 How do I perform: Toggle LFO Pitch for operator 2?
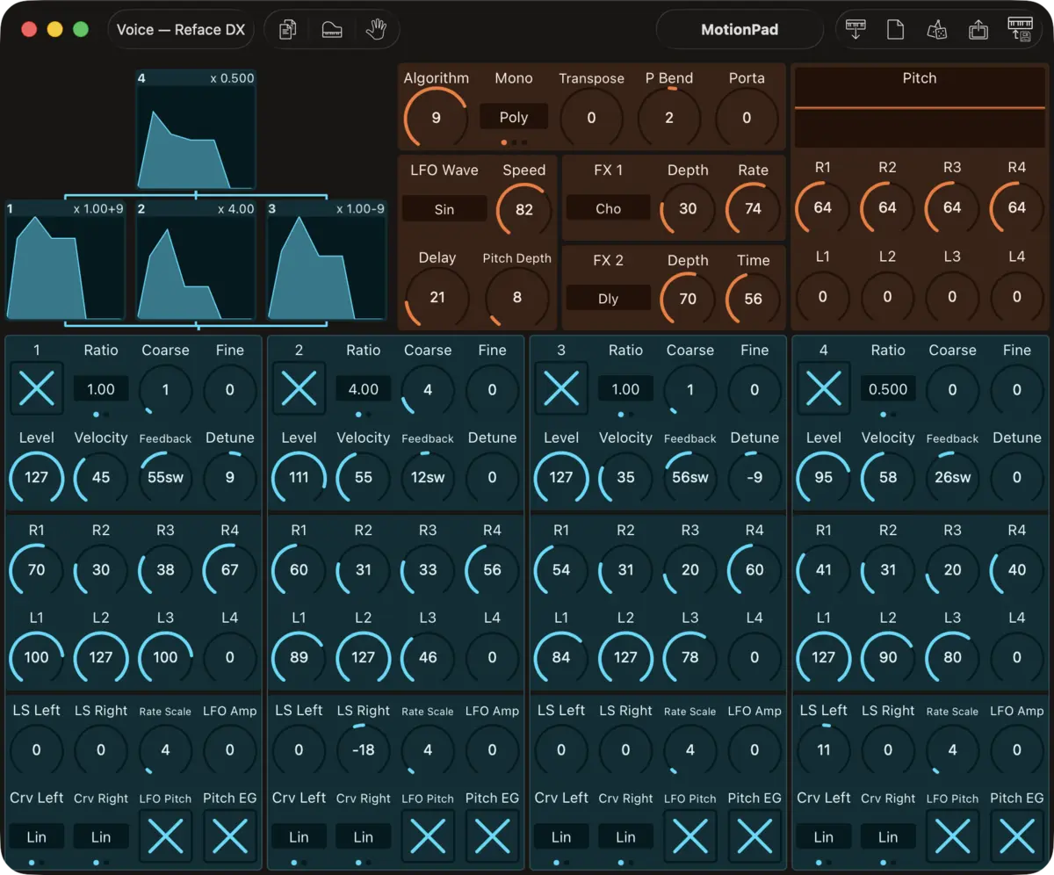point(428,836)
